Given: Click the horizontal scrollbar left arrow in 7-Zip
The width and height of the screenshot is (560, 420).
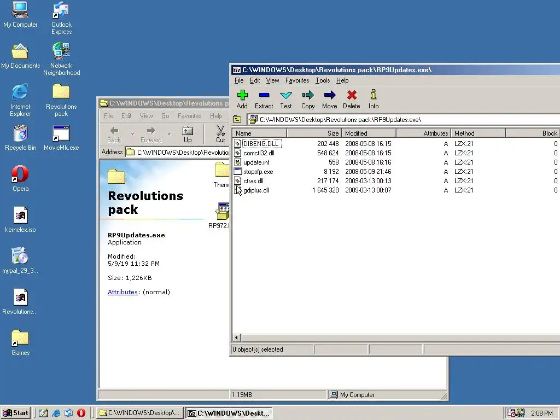Looking at the screenshot, I should (x=236, y=337).
